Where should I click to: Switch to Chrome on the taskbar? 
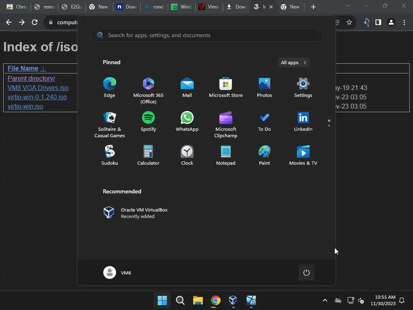tap(215, 300)
